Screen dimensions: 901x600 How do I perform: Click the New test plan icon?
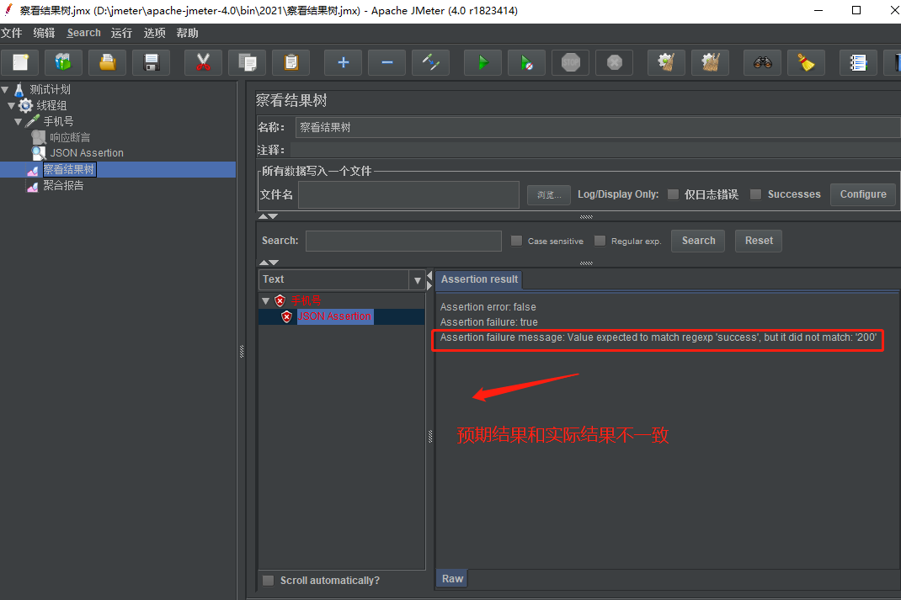[x=20, y=62]
